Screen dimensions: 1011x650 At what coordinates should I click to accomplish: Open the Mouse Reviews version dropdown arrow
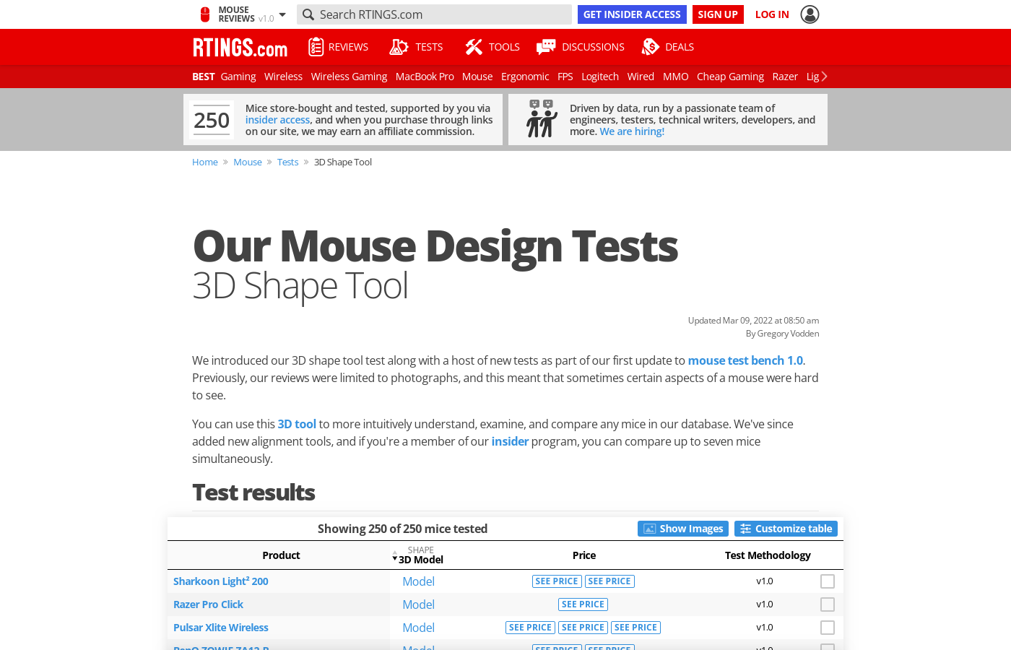282,14
